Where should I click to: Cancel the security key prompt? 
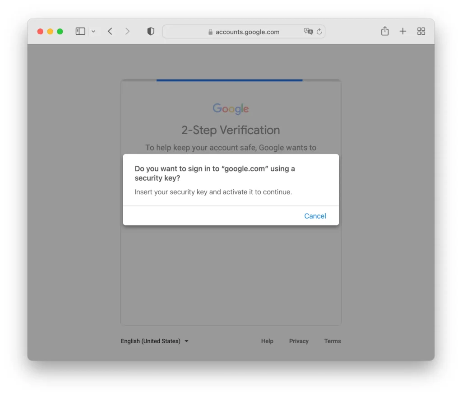(315, 216)
